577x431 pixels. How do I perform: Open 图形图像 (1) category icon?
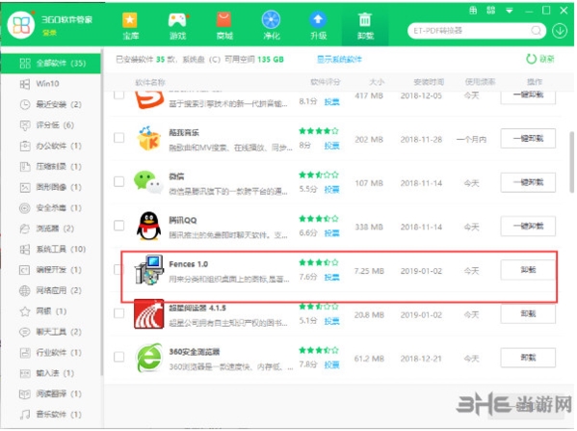(25, 187)
